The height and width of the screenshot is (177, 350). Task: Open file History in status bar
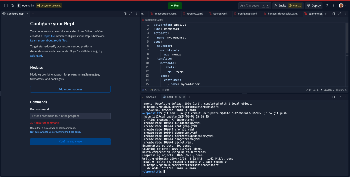[341, 90]
